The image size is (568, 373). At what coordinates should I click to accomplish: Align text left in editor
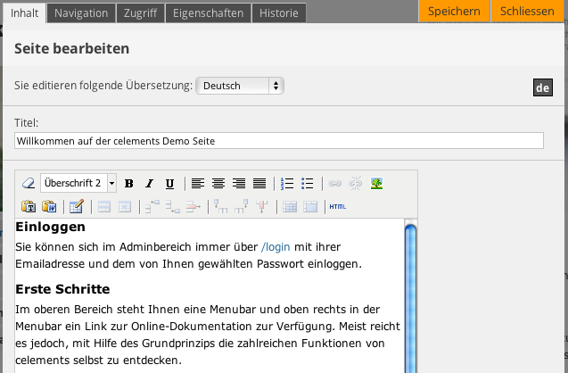coord(198,184)
